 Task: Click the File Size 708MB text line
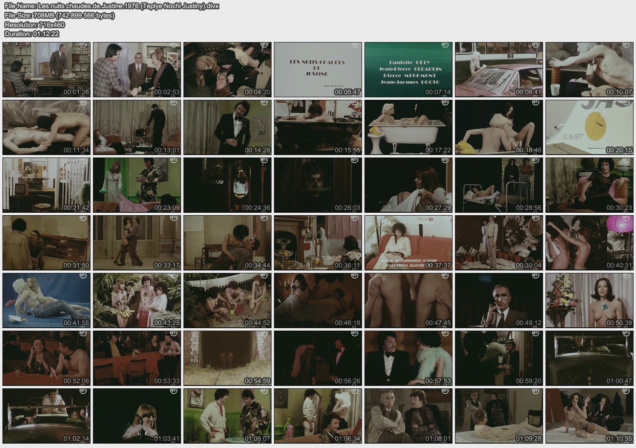[x=59, y=16]
